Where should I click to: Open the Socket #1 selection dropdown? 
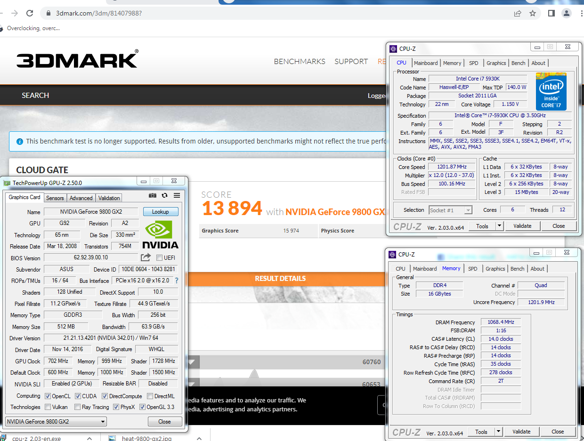(451, 210)
